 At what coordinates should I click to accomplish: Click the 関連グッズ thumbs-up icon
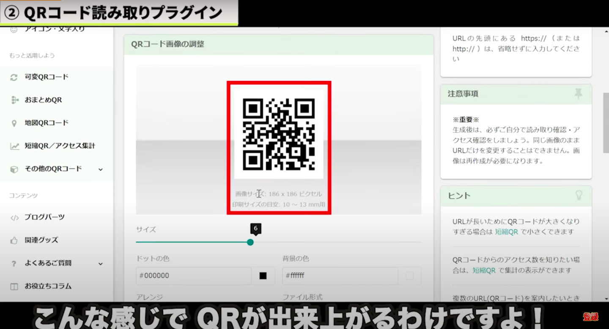pyautogui.click(x=14, y=240)
